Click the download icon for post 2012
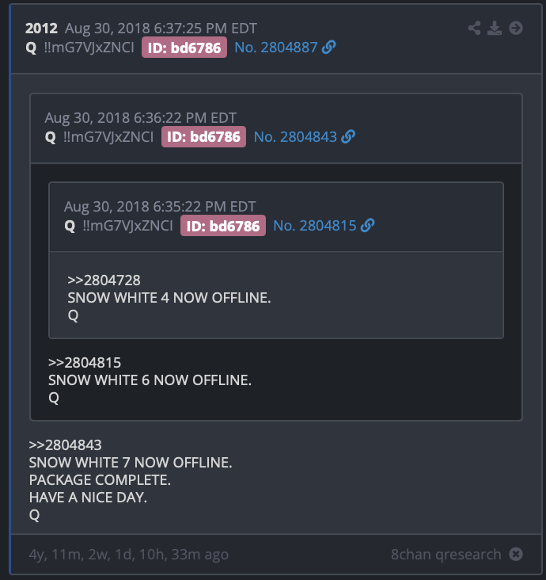This screenshot has width=546, height=580. [495, 28]
